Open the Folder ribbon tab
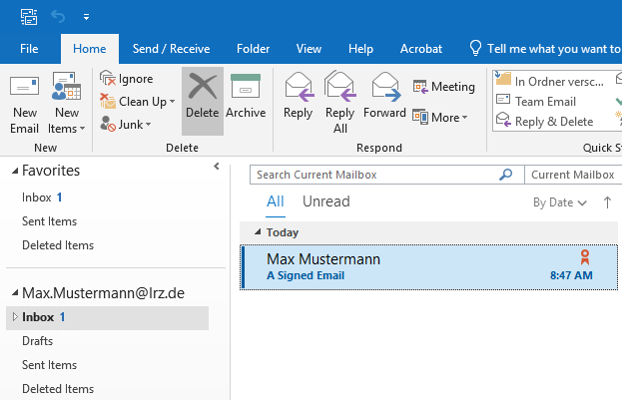Viewport: 622px width, 400px height. [x=253, y=49]
